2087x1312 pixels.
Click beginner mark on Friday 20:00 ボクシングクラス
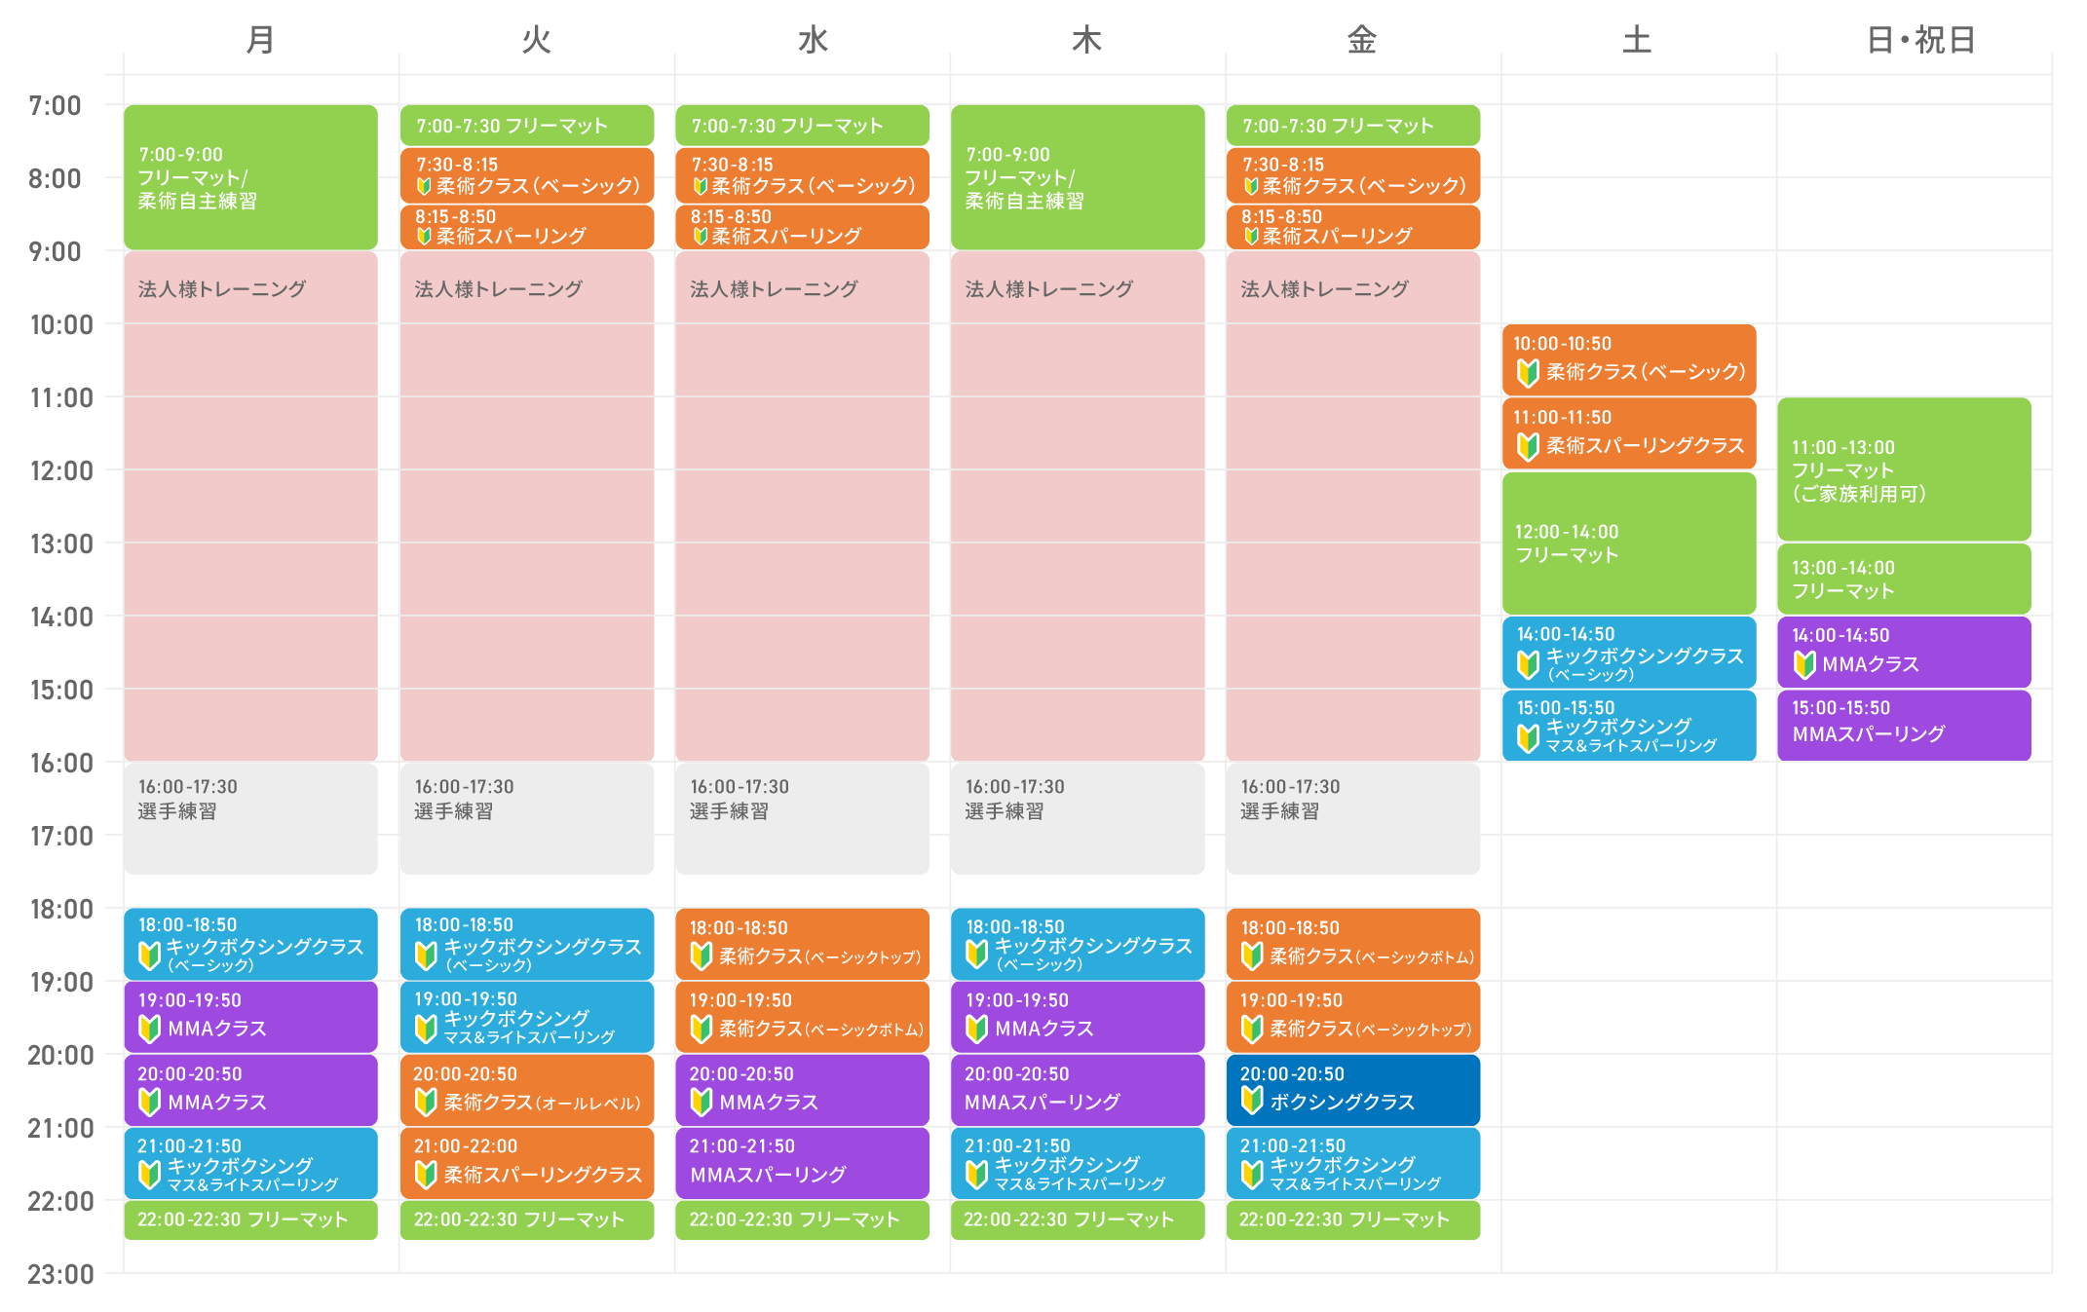tap(1252, 1101)
